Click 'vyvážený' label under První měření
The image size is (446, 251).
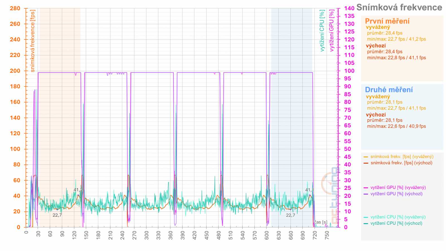coord(378,27)
